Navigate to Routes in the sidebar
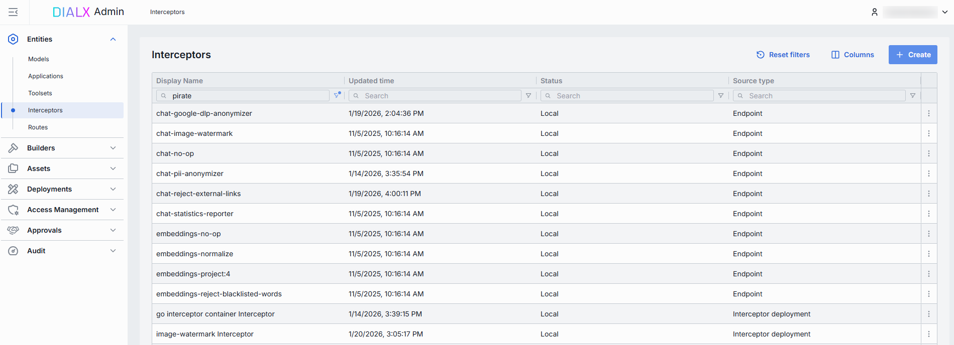 [38, 127]
